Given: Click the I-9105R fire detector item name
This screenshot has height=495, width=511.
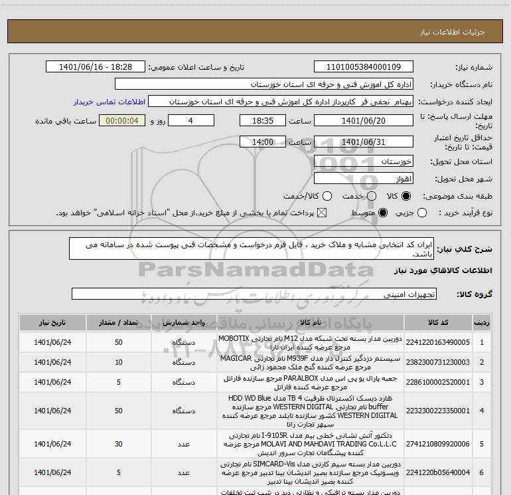Looking at the screenshot, I should click(311, 444).
